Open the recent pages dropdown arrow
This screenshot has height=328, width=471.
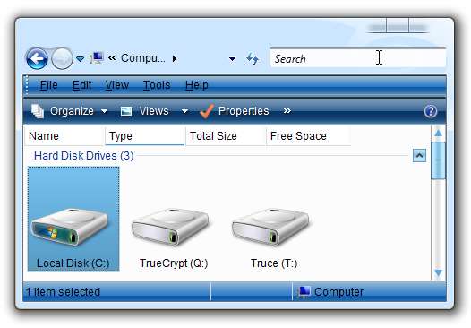pos(80,59)
